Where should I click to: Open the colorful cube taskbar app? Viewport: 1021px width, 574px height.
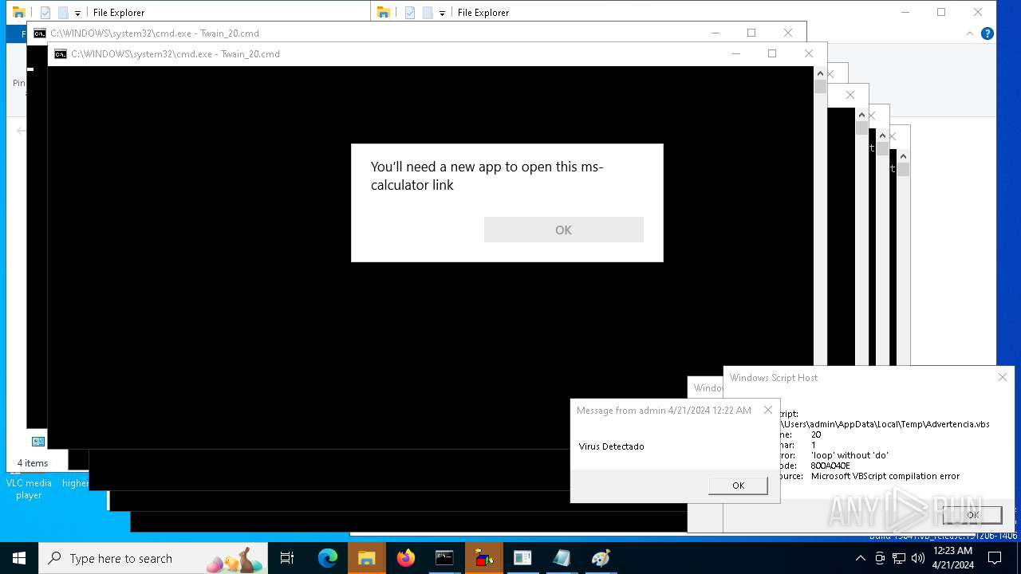point(483,558)
